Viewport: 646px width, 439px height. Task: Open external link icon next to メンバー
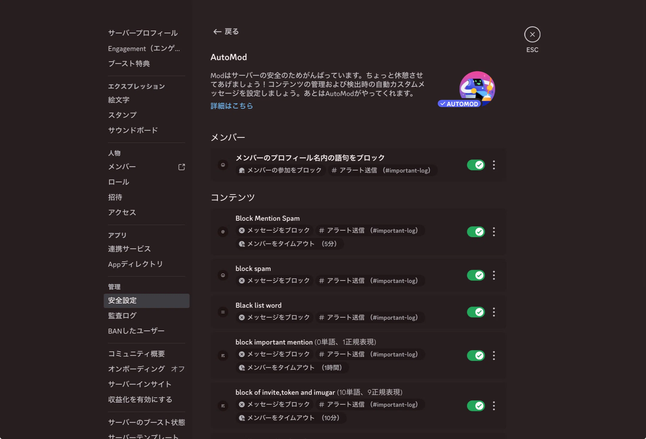[x=182, y=167]
